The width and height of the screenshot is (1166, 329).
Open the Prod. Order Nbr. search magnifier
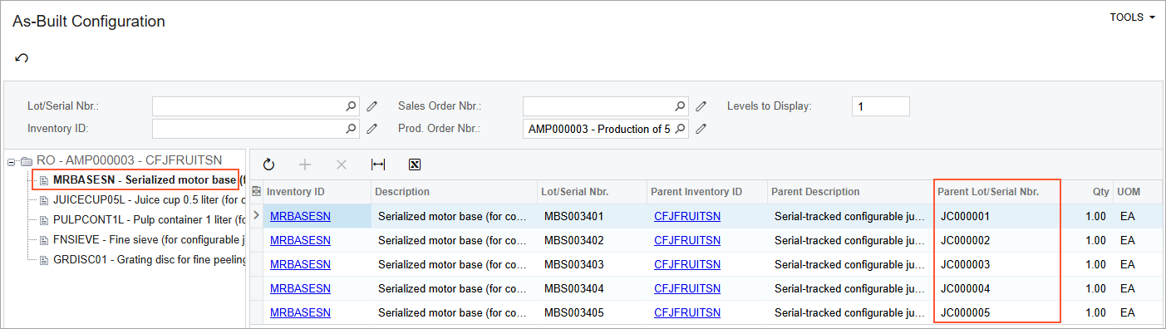[x=680, y=129]
